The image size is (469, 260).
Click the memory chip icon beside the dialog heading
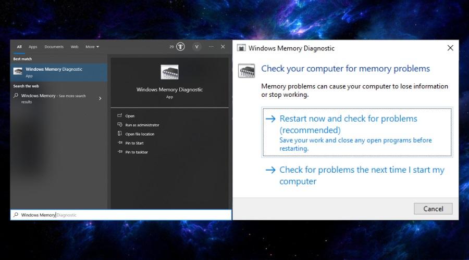pos(246,71)
